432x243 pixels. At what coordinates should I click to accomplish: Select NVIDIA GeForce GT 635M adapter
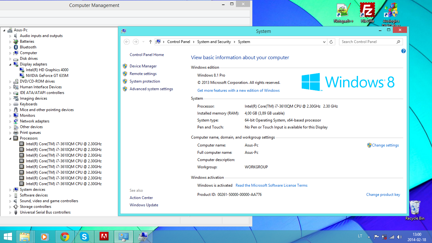[47, 76]
